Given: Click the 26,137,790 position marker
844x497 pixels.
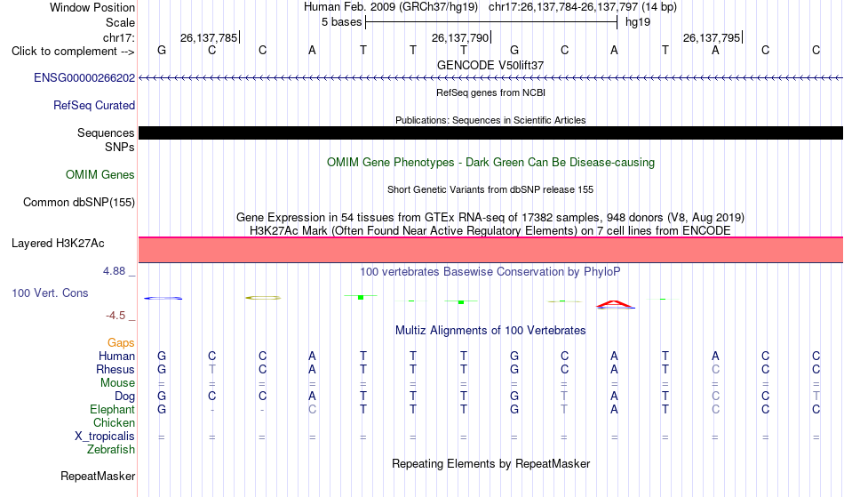Looking at the screenshot, I should pos(461,37).
